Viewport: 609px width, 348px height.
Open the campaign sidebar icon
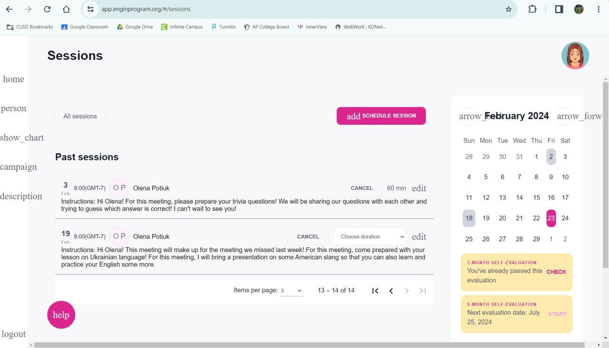point(19,167)
